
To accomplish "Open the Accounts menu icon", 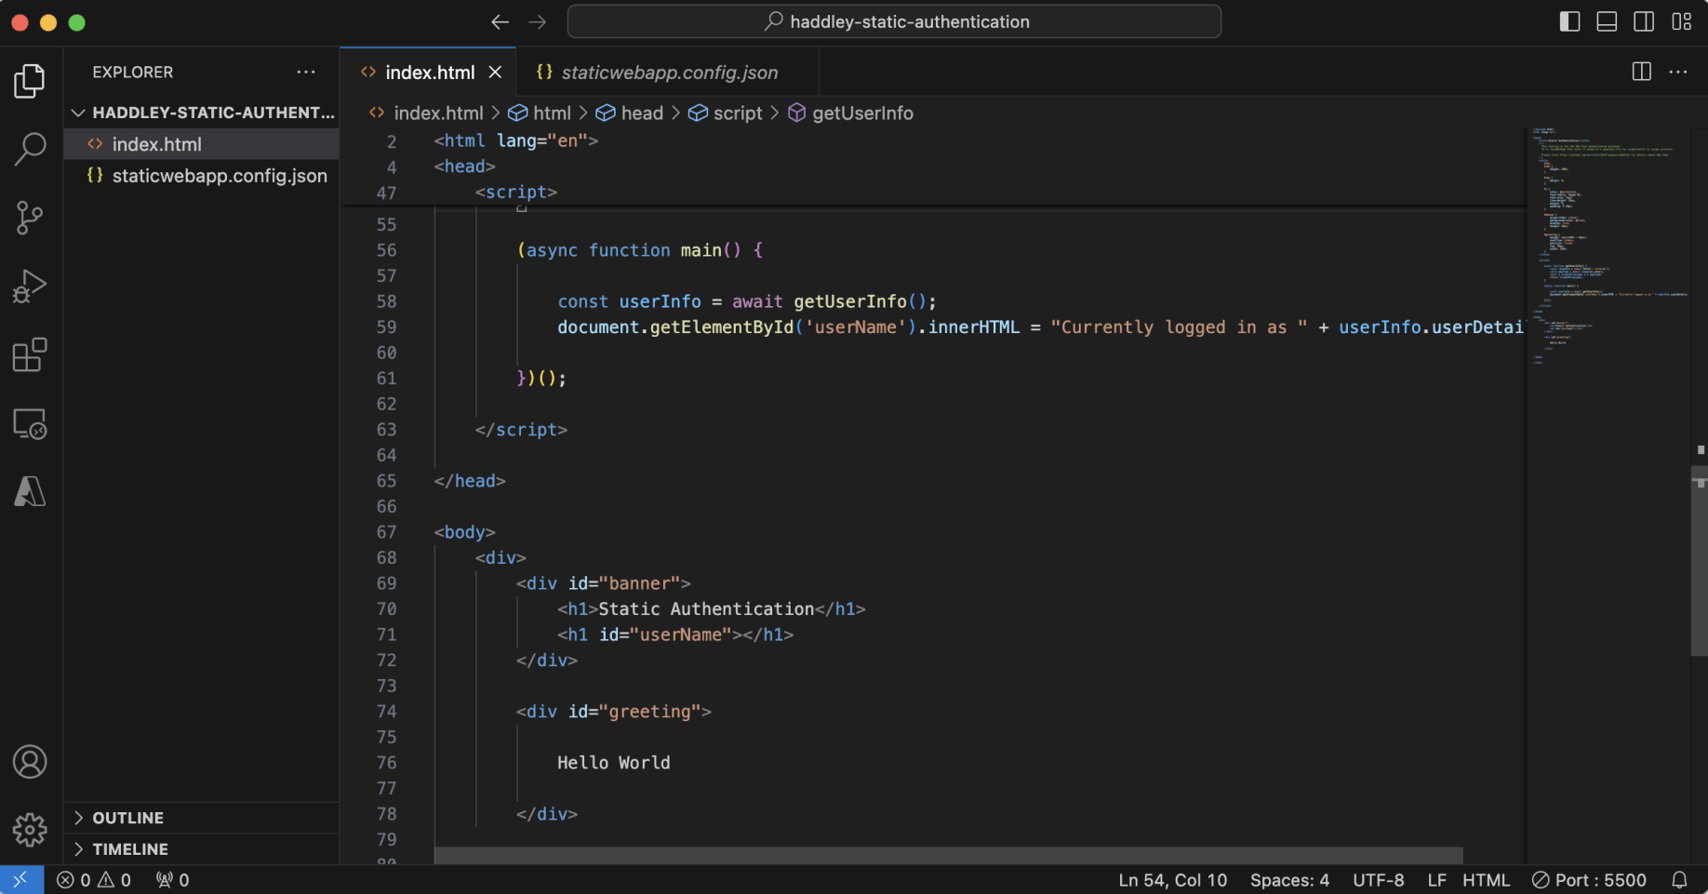I will pos(30,762).
